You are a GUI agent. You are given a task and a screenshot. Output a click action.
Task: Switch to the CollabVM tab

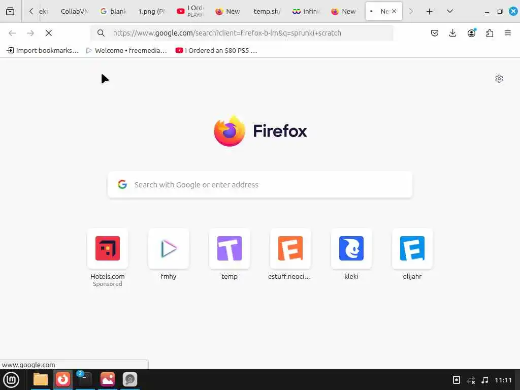[x=74, y=11]
